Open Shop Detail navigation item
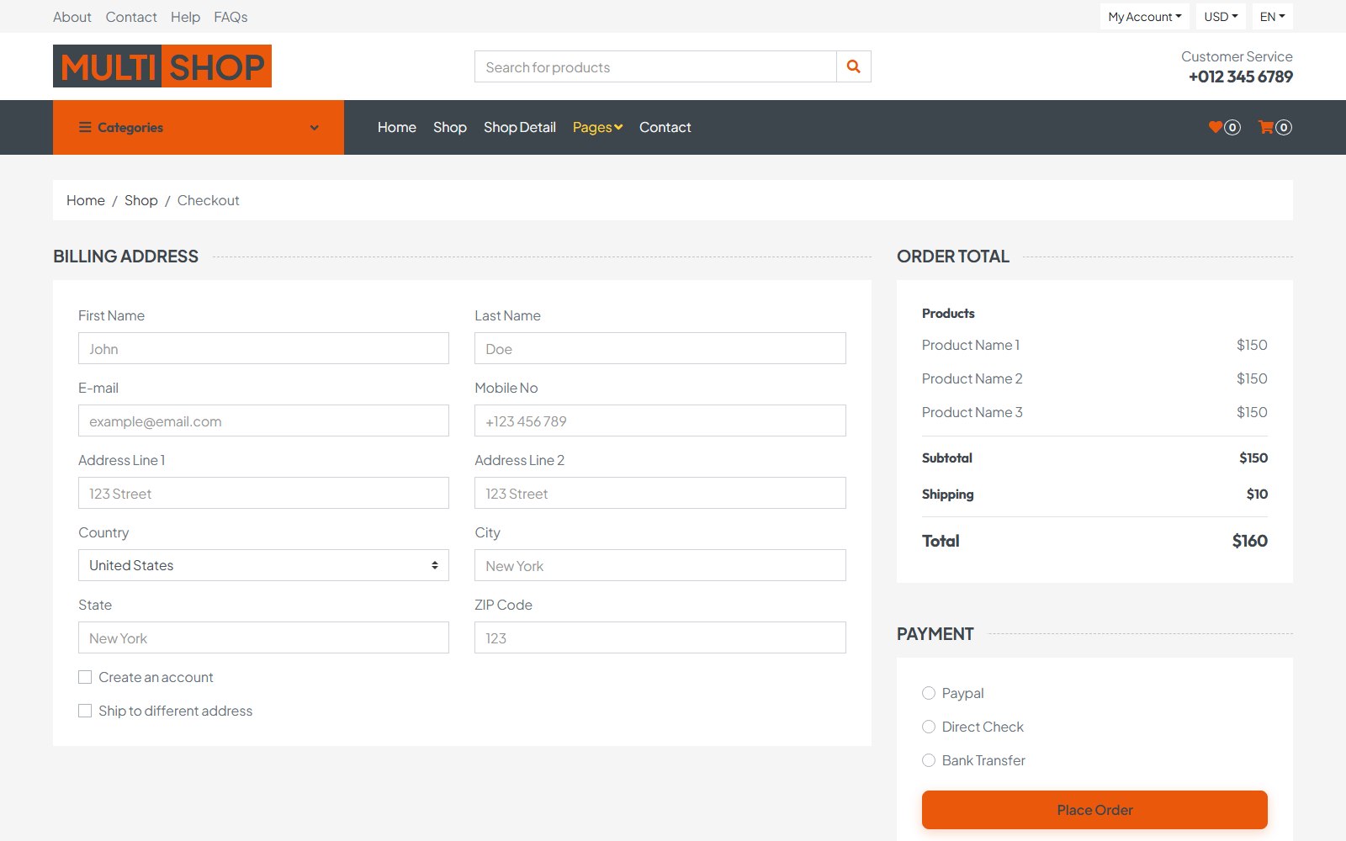 point(520,127)
